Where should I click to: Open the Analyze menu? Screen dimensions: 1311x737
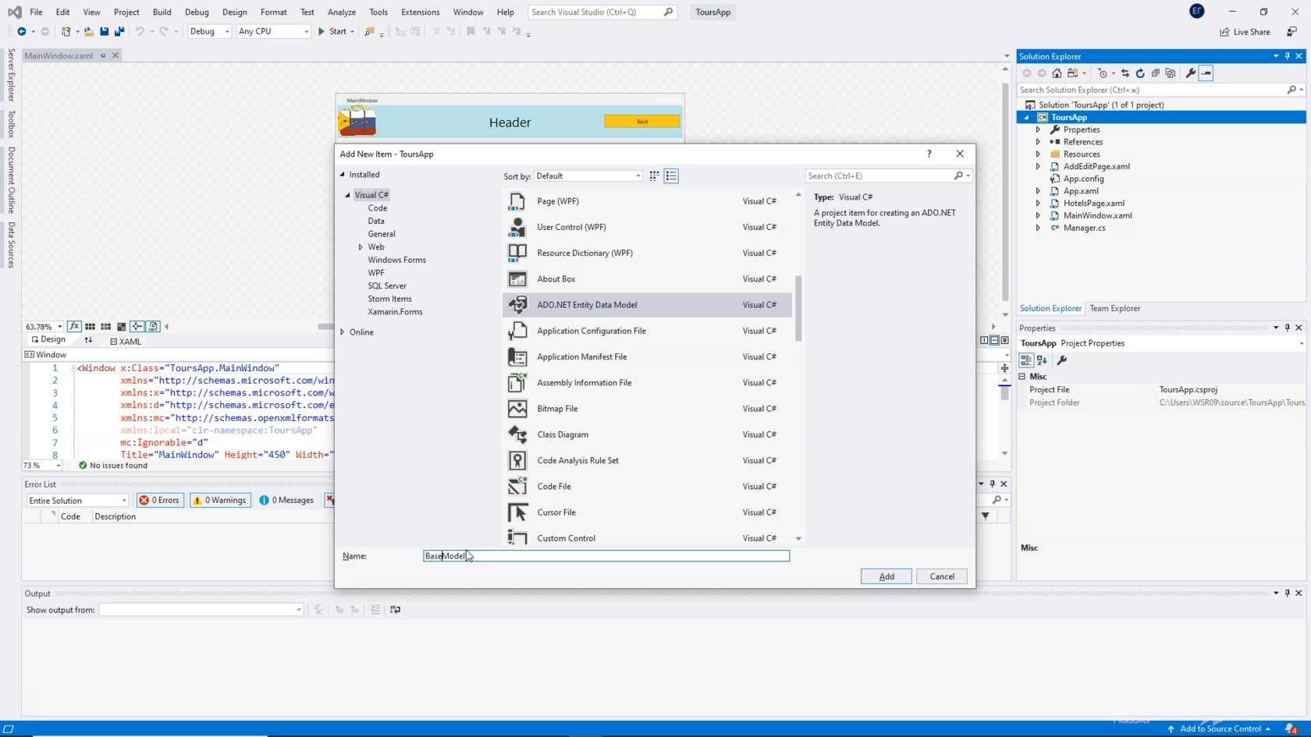(x=342, y=12)
